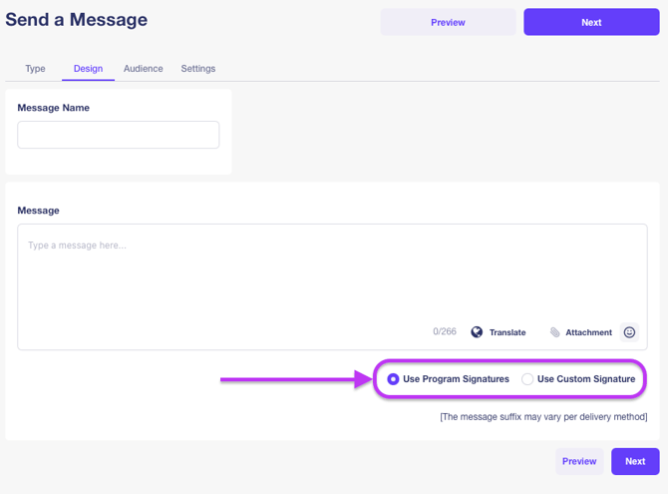Screen dimensions: 668x494
Task: Click the 0/266 character counter
Action: (x=445, y=332)
